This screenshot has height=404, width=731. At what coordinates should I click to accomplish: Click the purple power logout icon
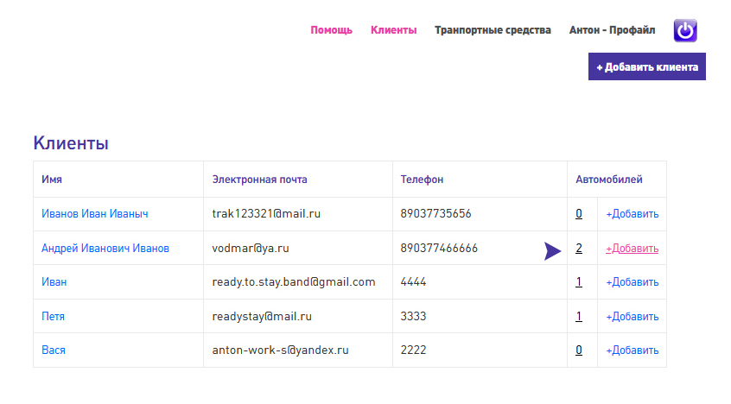pyautogui.click(x=685, y=31)
